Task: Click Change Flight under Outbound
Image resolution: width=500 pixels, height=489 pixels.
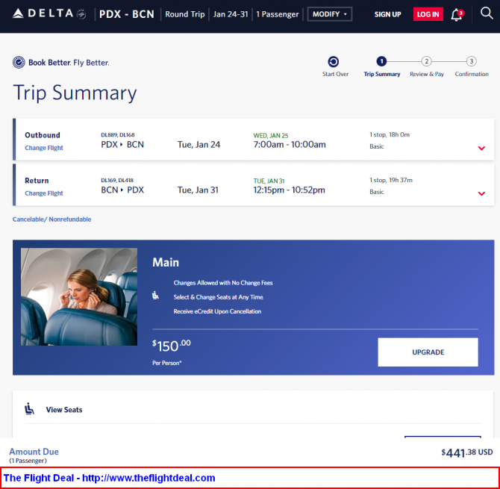Action: [44, 148]
